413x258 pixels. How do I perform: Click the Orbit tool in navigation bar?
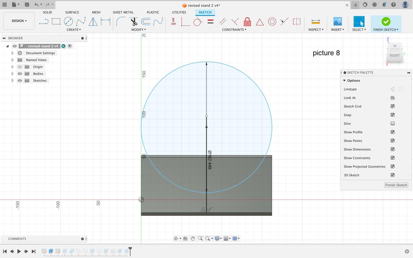click(176, 239)
